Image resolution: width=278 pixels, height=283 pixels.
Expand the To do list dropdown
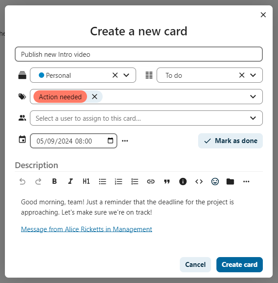click(x=253, y=75)
